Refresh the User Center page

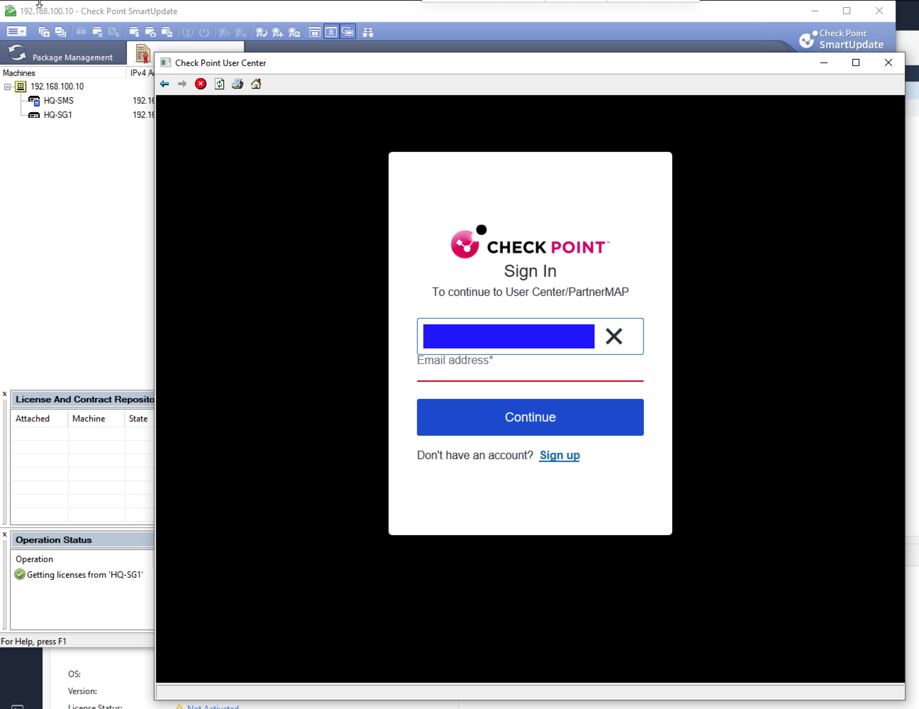pos(219,84)
